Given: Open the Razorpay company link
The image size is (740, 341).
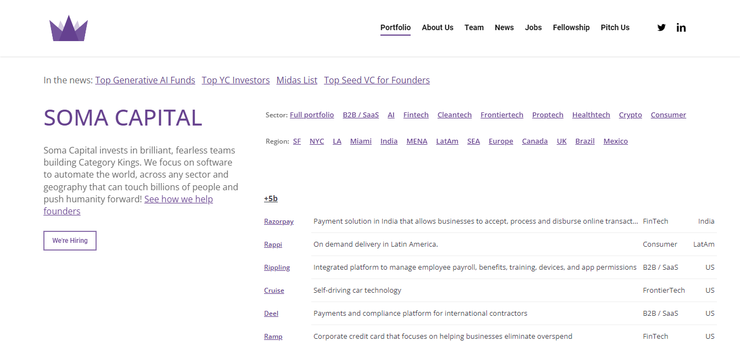Looking at the screenshot, I should pos(279,221).
